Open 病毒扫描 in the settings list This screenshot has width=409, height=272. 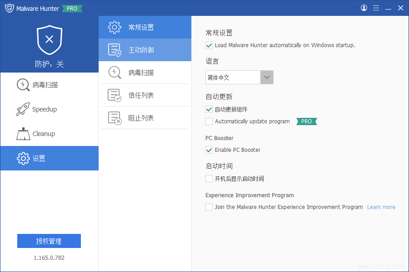(x=145, y=73)
